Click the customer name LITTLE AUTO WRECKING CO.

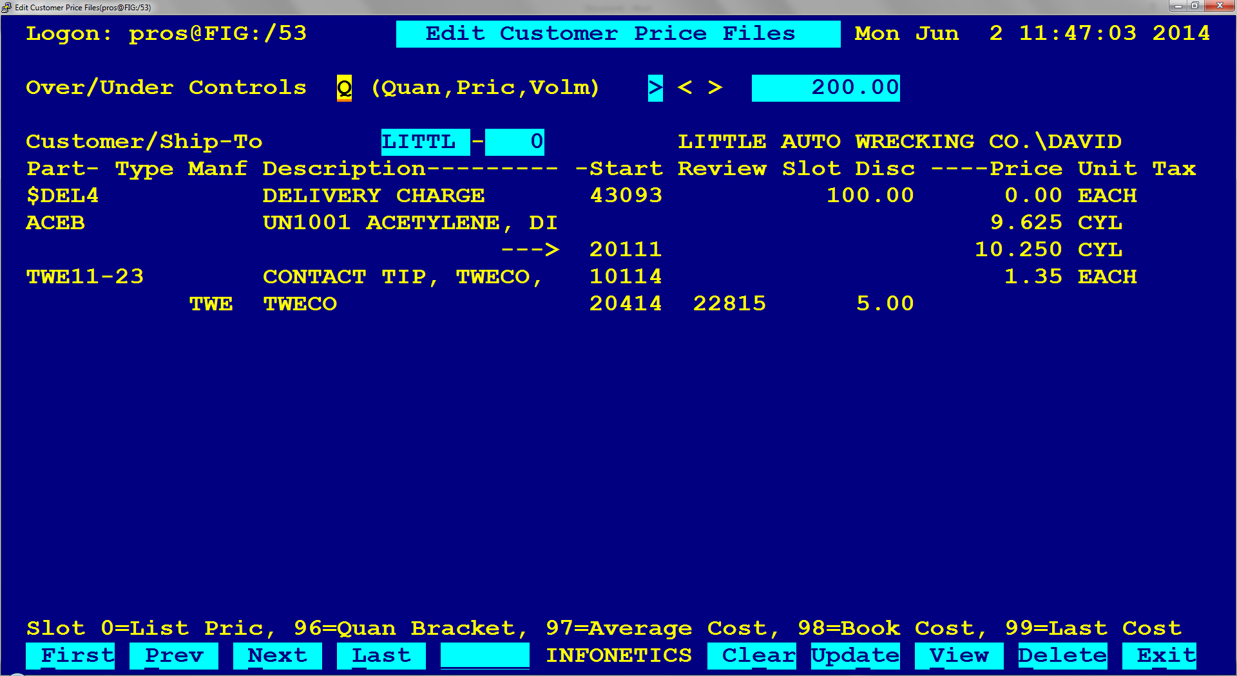point(900,142)
